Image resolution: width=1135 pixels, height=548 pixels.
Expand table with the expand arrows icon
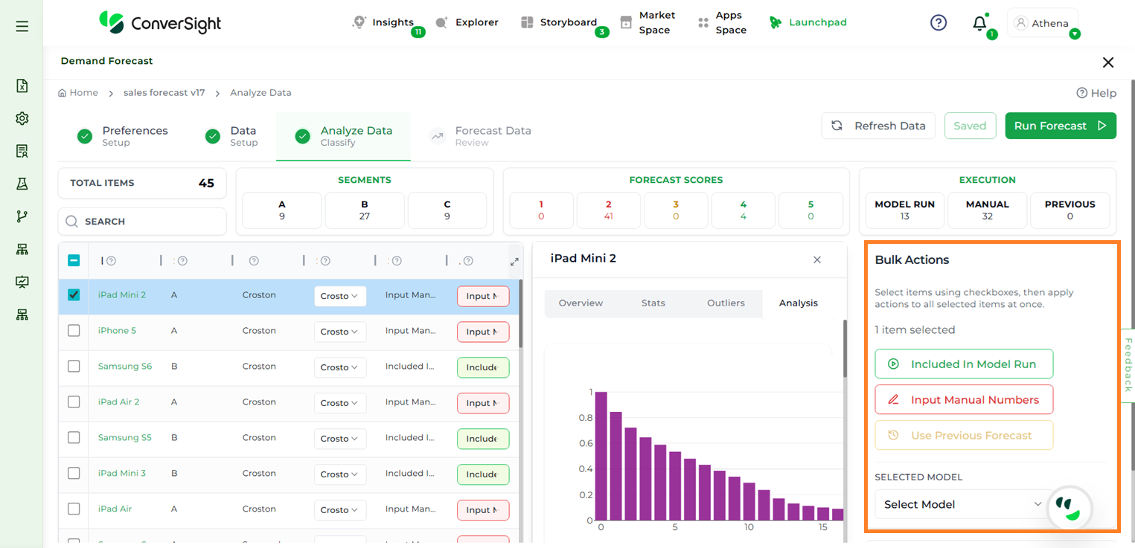514,262
